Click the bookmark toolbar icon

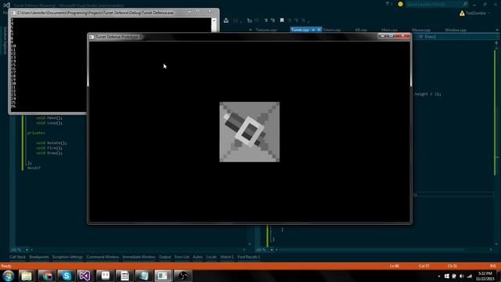click(x=282, y=20)
